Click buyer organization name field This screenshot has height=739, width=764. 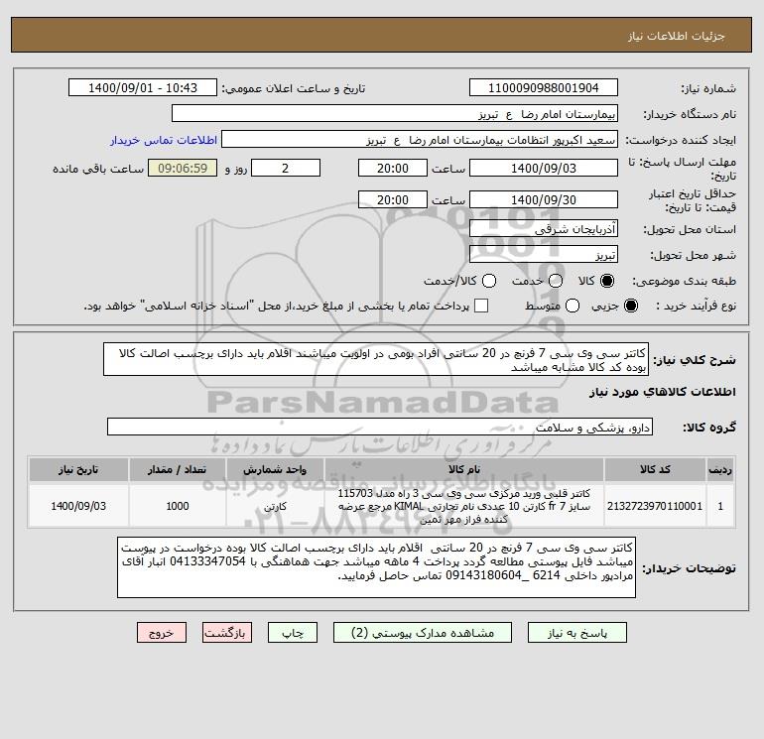pyautogui.click(x=395, y=114)
